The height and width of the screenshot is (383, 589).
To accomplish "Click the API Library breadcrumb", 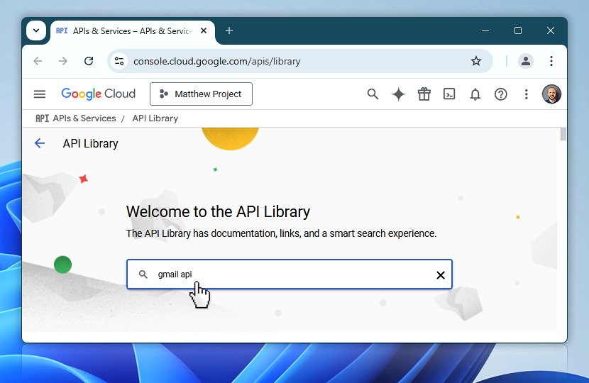I will click(155, 118).
